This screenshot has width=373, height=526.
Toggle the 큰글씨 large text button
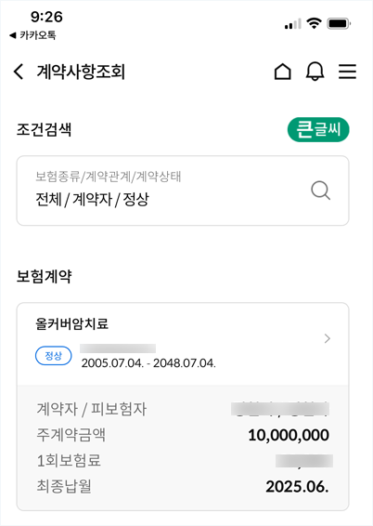318,129
